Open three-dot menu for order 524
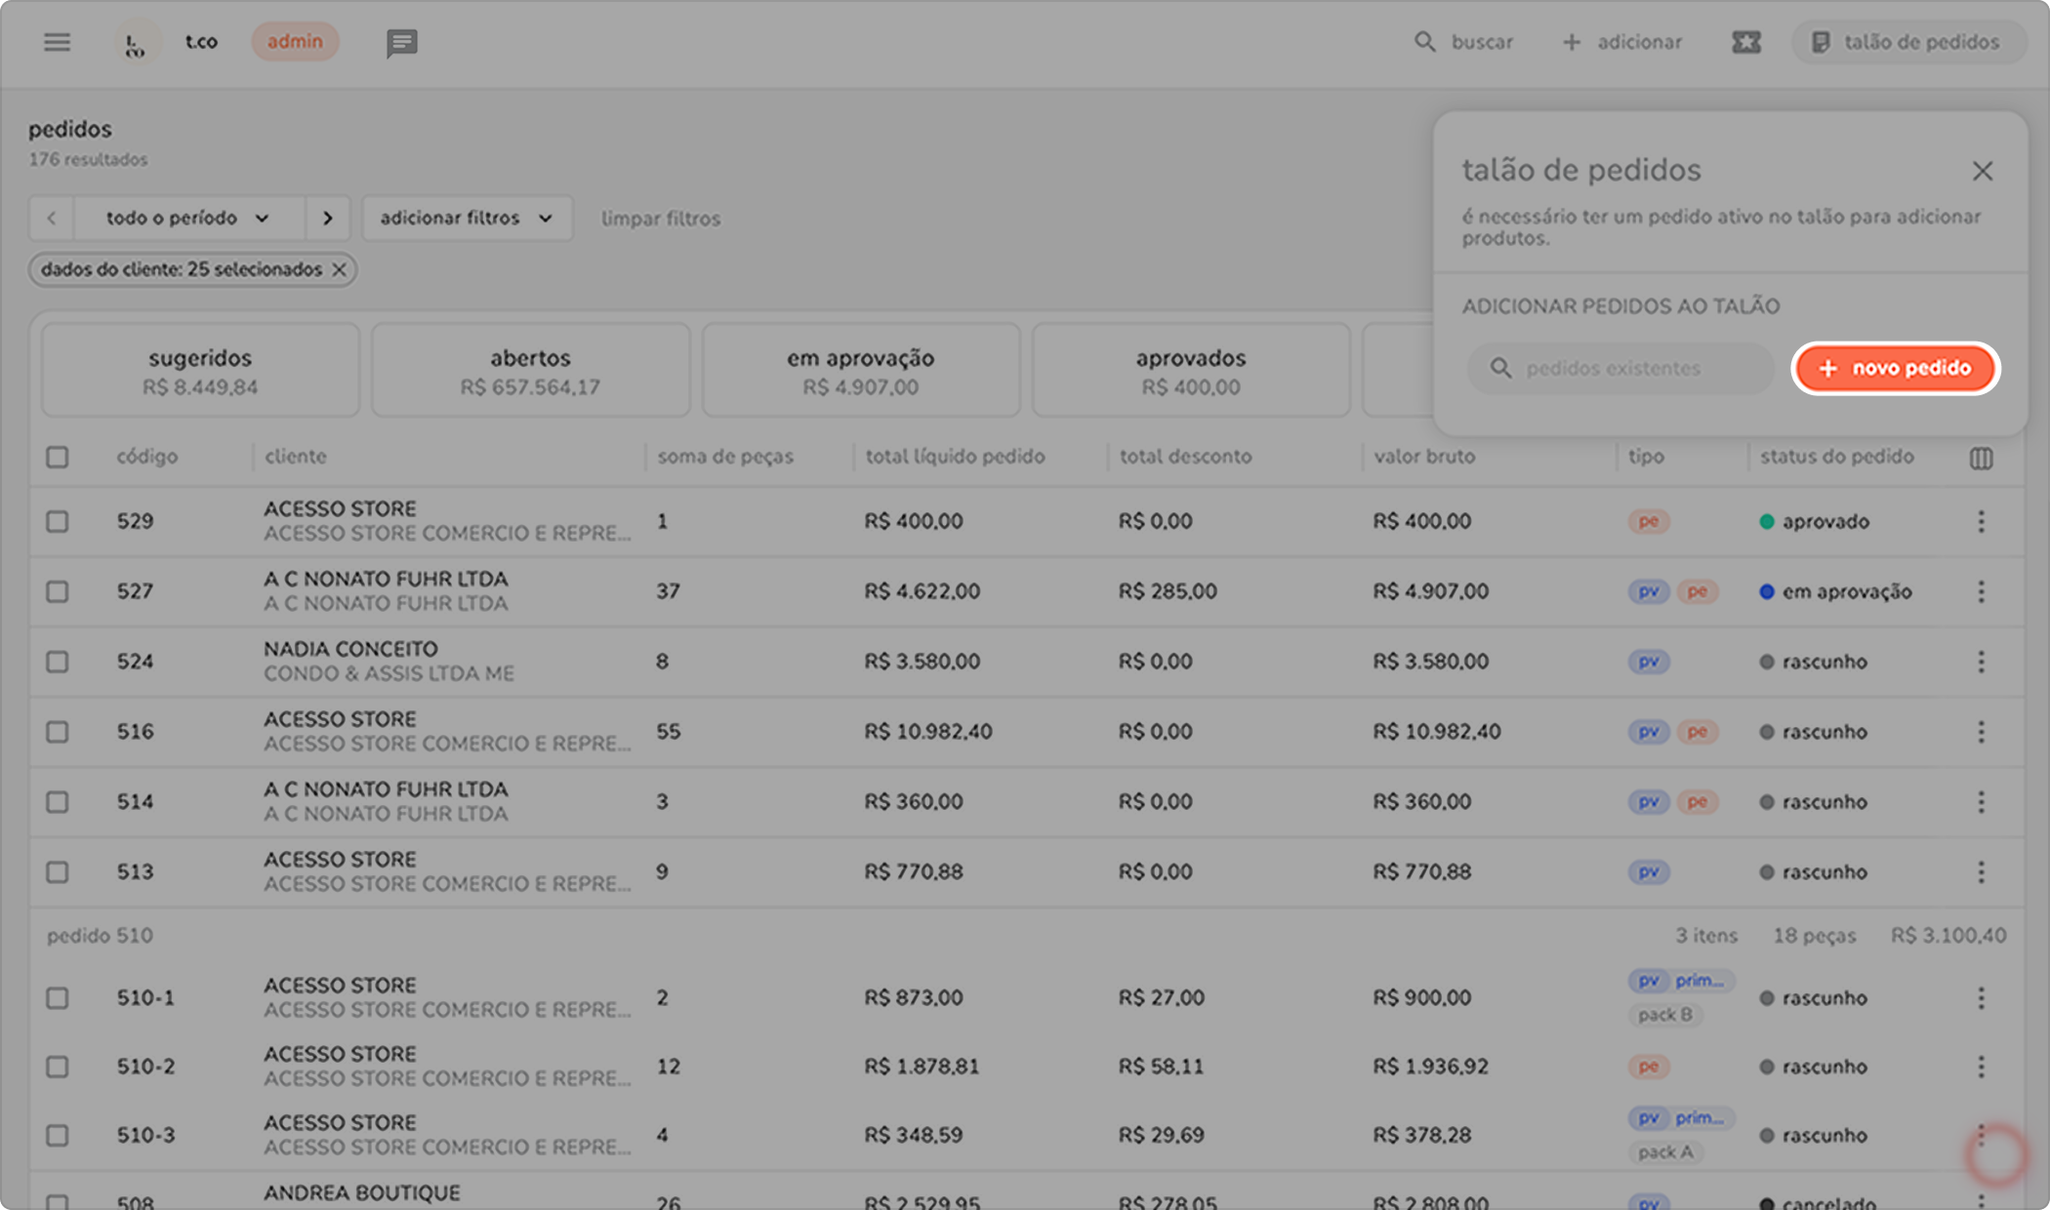 point(1981,662)
